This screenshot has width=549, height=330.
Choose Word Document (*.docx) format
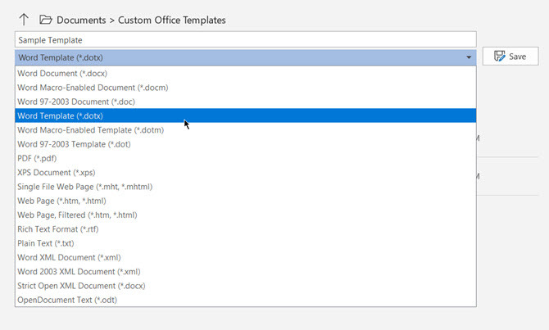[246, 74]
